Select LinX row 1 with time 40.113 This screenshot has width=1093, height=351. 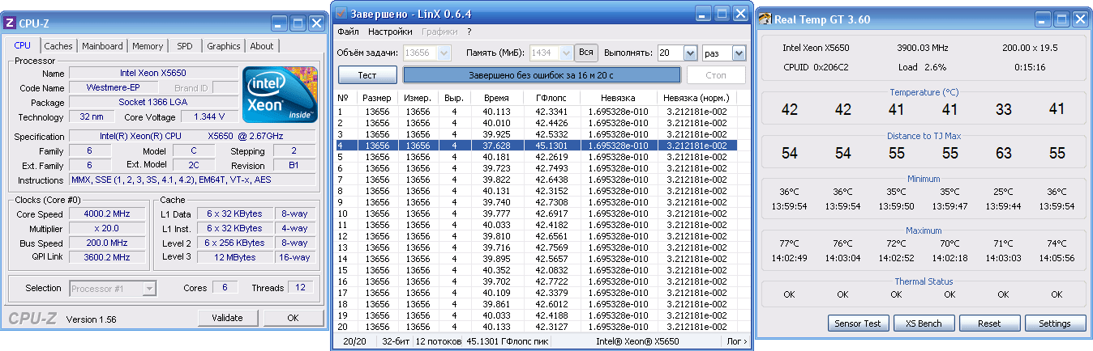(x=536, y=112)
